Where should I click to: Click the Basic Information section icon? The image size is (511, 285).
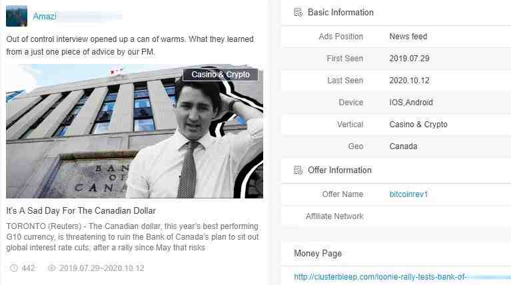tap(298, 13)
